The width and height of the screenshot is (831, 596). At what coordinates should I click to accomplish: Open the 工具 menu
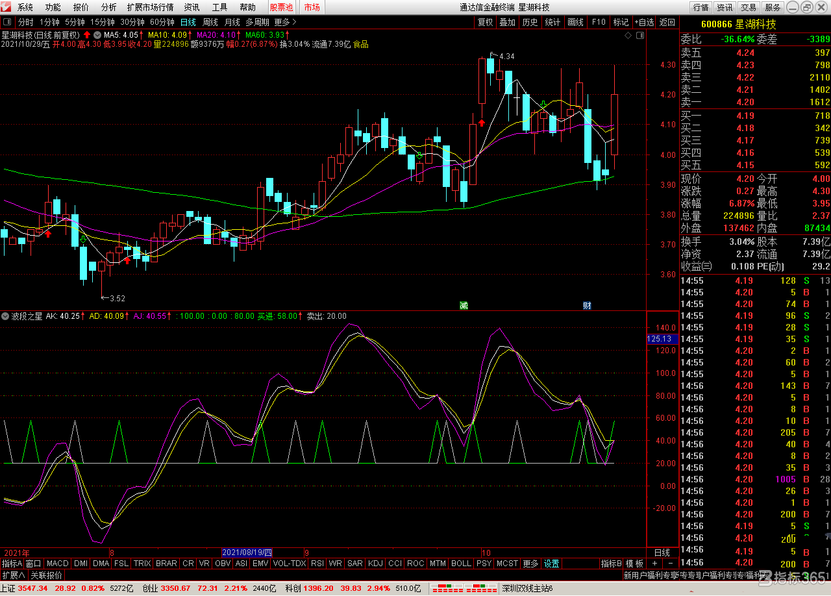tap(220, 7)
